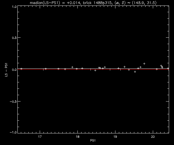
Task: Click the "brick 1488p315" text in title
Action: (x=97, y=3)
